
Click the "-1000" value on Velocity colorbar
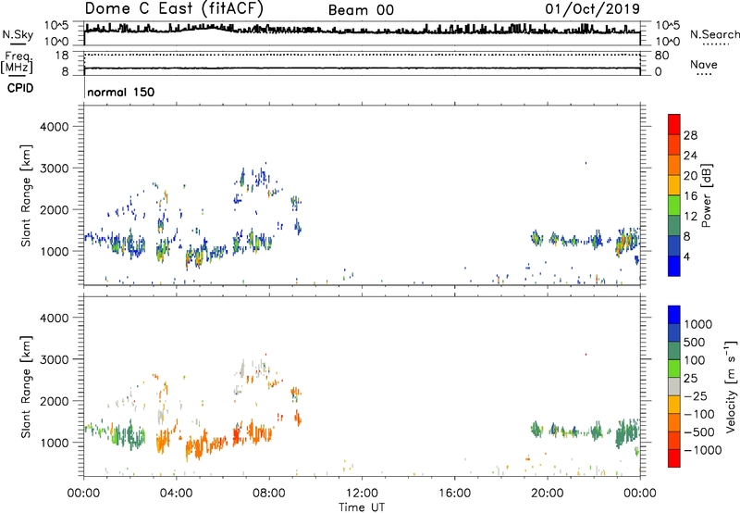point(703,450)
